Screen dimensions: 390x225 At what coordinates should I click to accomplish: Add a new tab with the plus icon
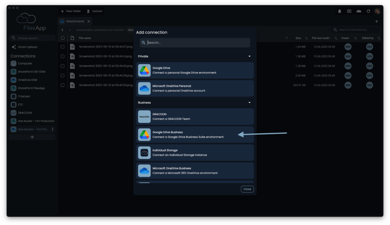(377, 21)
